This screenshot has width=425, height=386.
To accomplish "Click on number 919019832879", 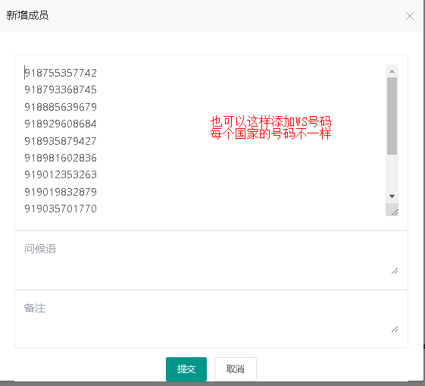I will [x=61, y=192].
